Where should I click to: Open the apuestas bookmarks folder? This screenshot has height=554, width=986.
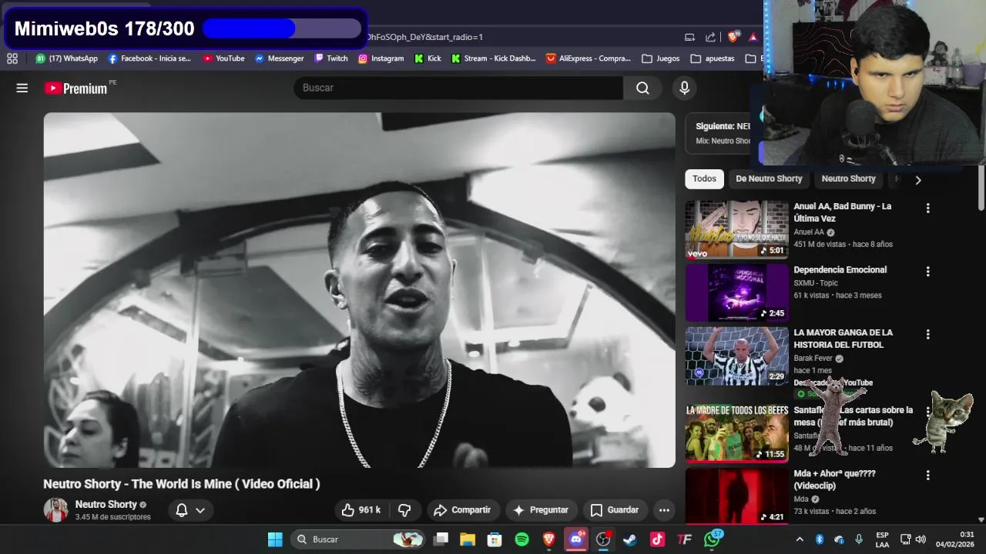tap(713, 58)
